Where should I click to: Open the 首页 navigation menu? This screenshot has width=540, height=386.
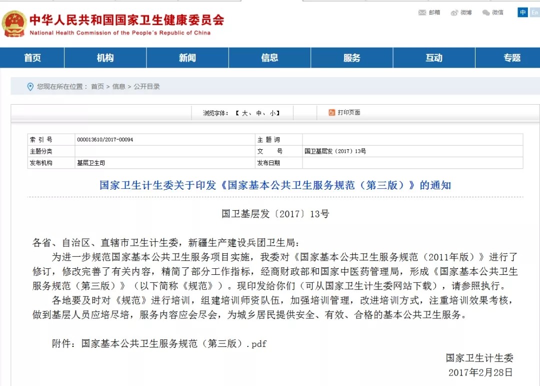(x=32, y=58)
